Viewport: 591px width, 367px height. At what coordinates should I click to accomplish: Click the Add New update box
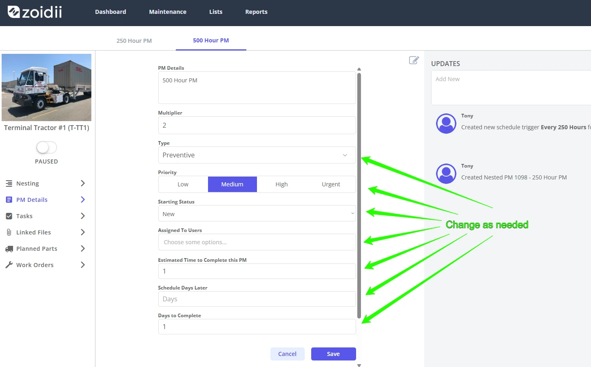[511, 88]
